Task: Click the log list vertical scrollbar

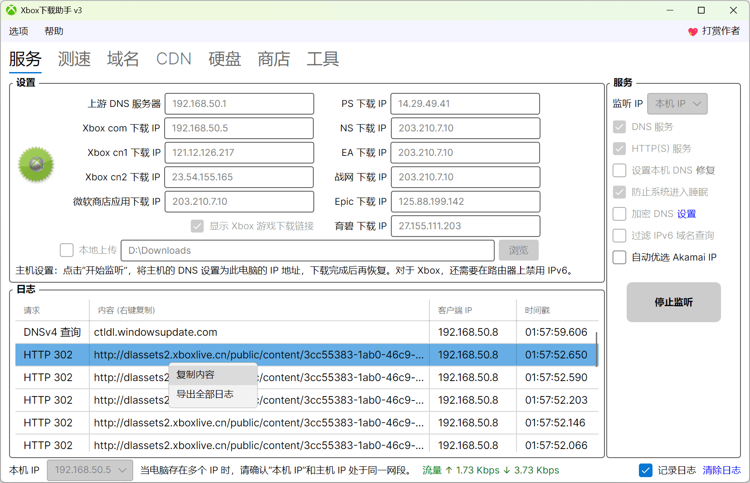Action: tap(596, 349)
